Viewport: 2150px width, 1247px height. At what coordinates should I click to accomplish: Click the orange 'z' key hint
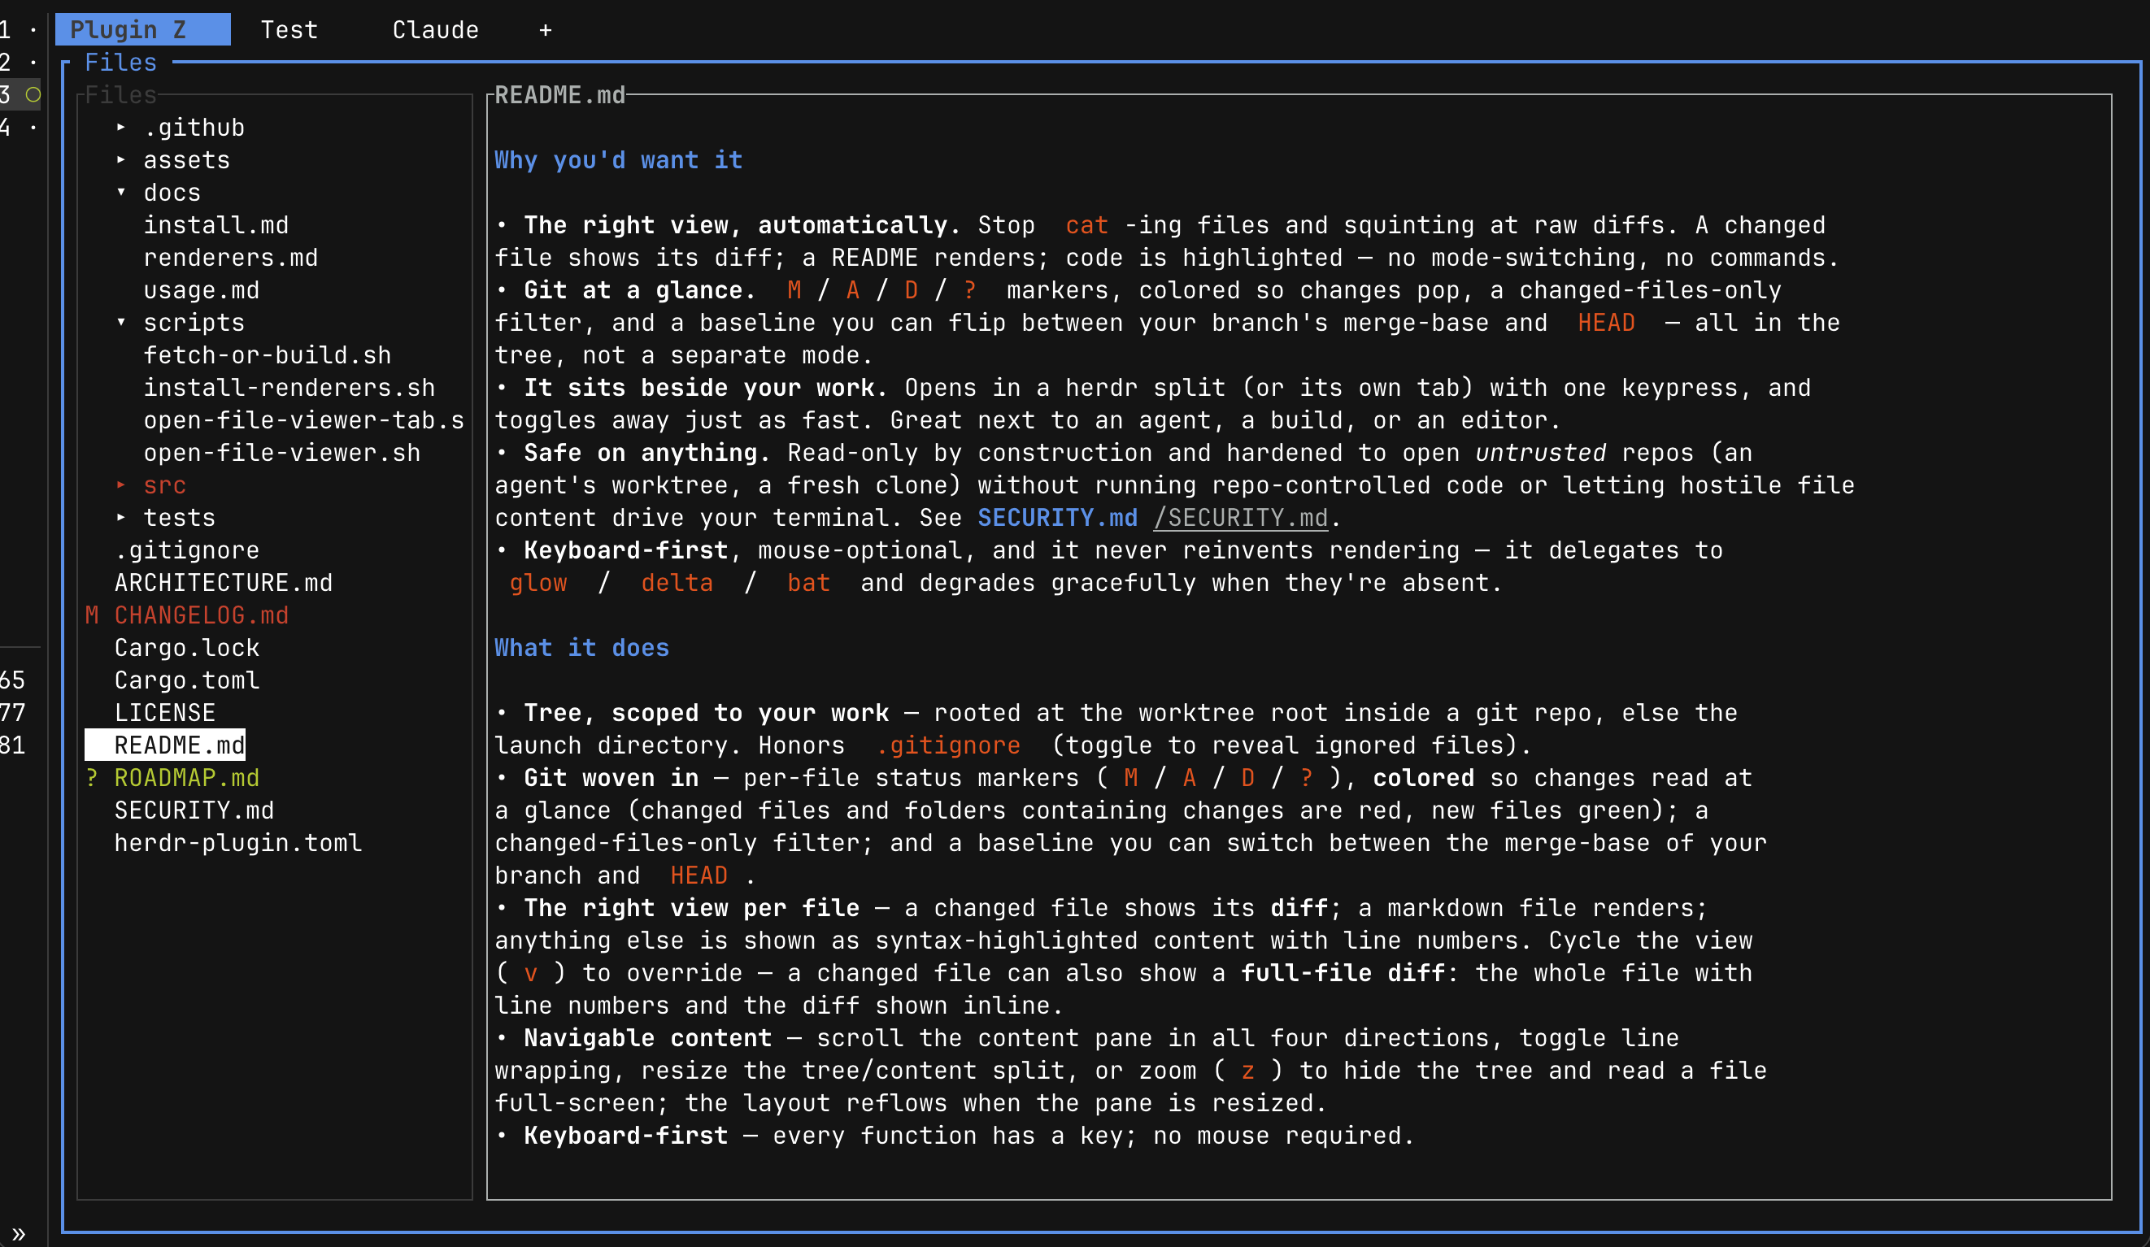pos(1247,1071)
